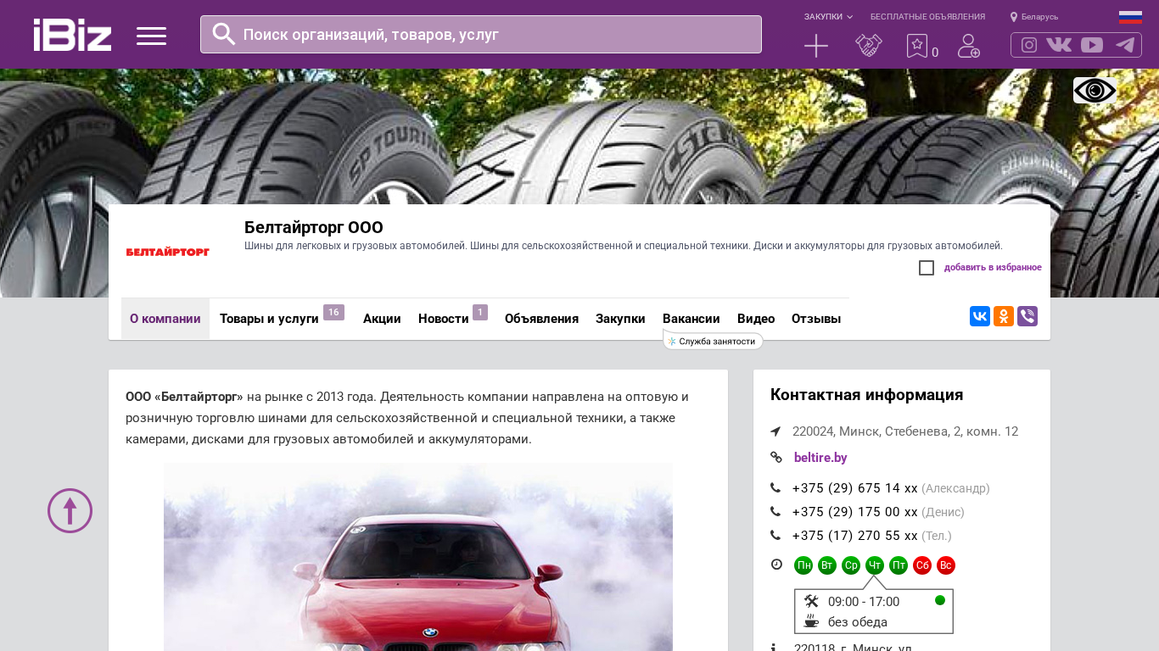The width and height of the screenshot is (1159, 651).
Task: Select Tuesday (Вт) schedule day
Action: tap(827, 565)
